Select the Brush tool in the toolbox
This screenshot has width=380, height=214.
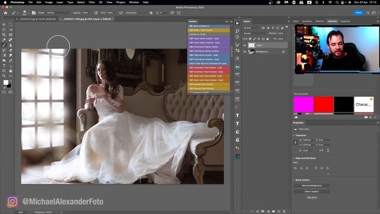(4, 45)
